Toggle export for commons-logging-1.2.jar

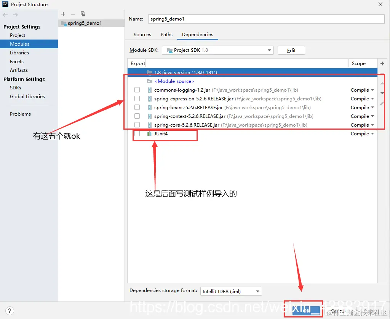pyautogui.click(x=137, y=90)
